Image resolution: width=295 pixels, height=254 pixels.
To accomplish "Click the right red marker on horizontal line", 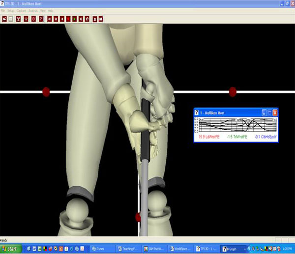I will pos(233,92).
